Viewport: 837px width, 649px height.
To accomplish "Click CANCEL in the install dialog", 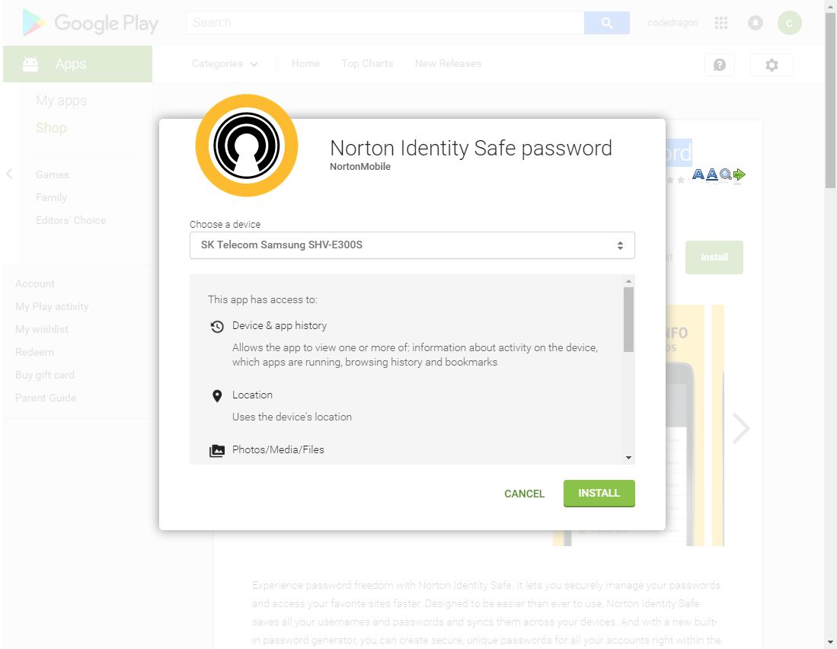I will tap(524, 494).
